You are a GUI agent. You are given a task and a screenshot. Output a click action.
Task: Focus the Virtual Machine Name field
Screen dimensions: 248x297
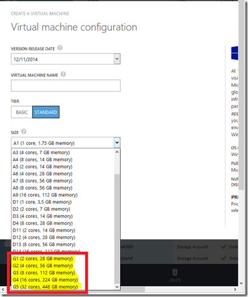[x=66, y=86]
